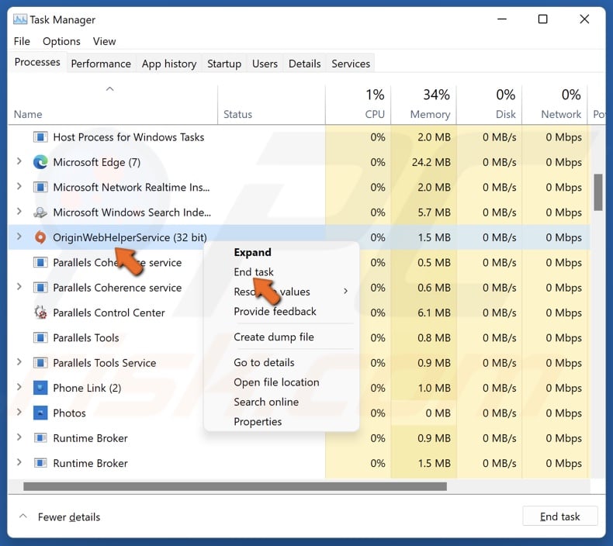Click the Host Process for Windows Tasks icon
Screen dimensions: 613x546
40,137
